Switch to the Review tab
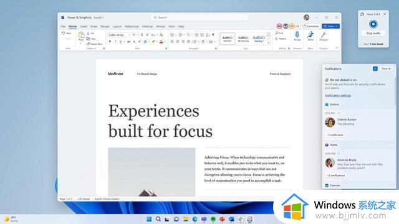Viewport: 399px width, 224px height. (x=161, y=26)
